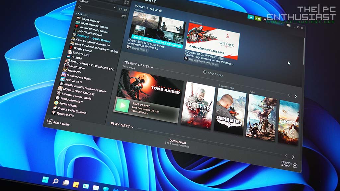Viewport: 340px width, 191px height.
Task: Open the search filter dropdown chevron
Action: click(x=115, y=7)
